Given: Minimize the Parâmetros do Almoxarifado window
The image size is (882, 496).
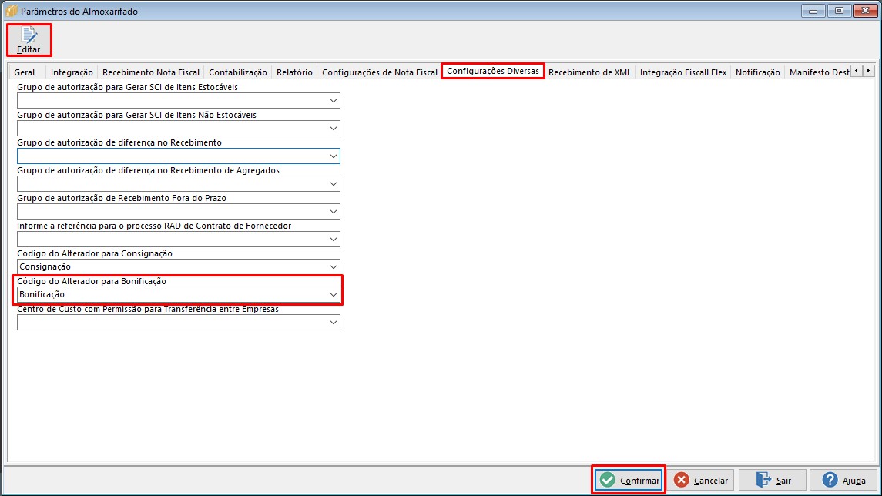Looking at the screenshot, I should 813,11.
